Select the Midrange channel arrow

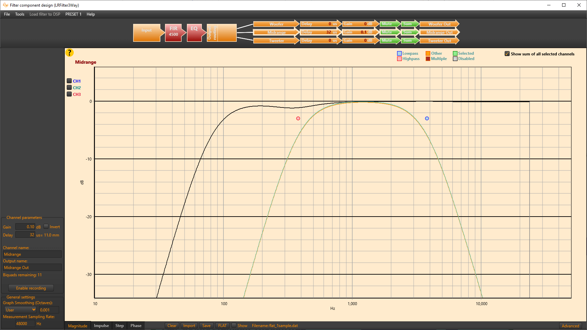(276, 32)
